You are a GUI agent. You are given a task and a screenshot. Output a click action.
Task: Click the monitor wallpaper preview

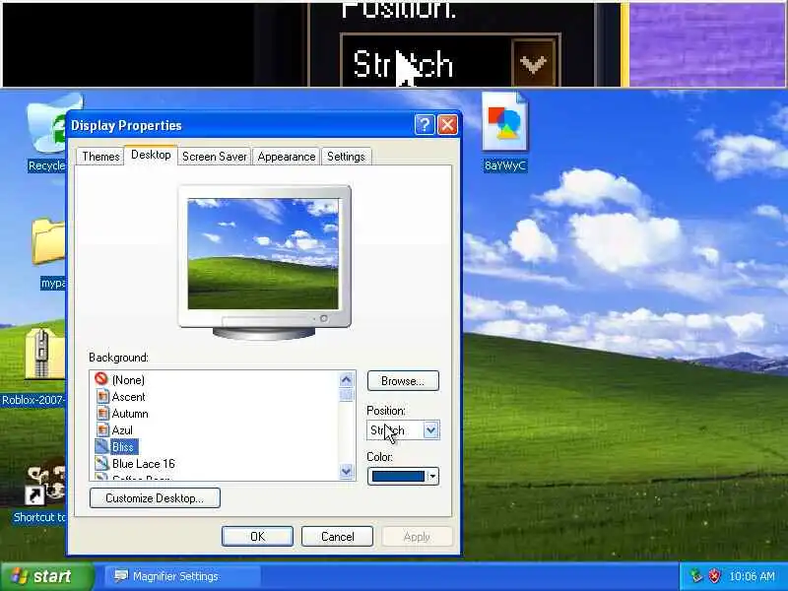[x=263, y=254]
